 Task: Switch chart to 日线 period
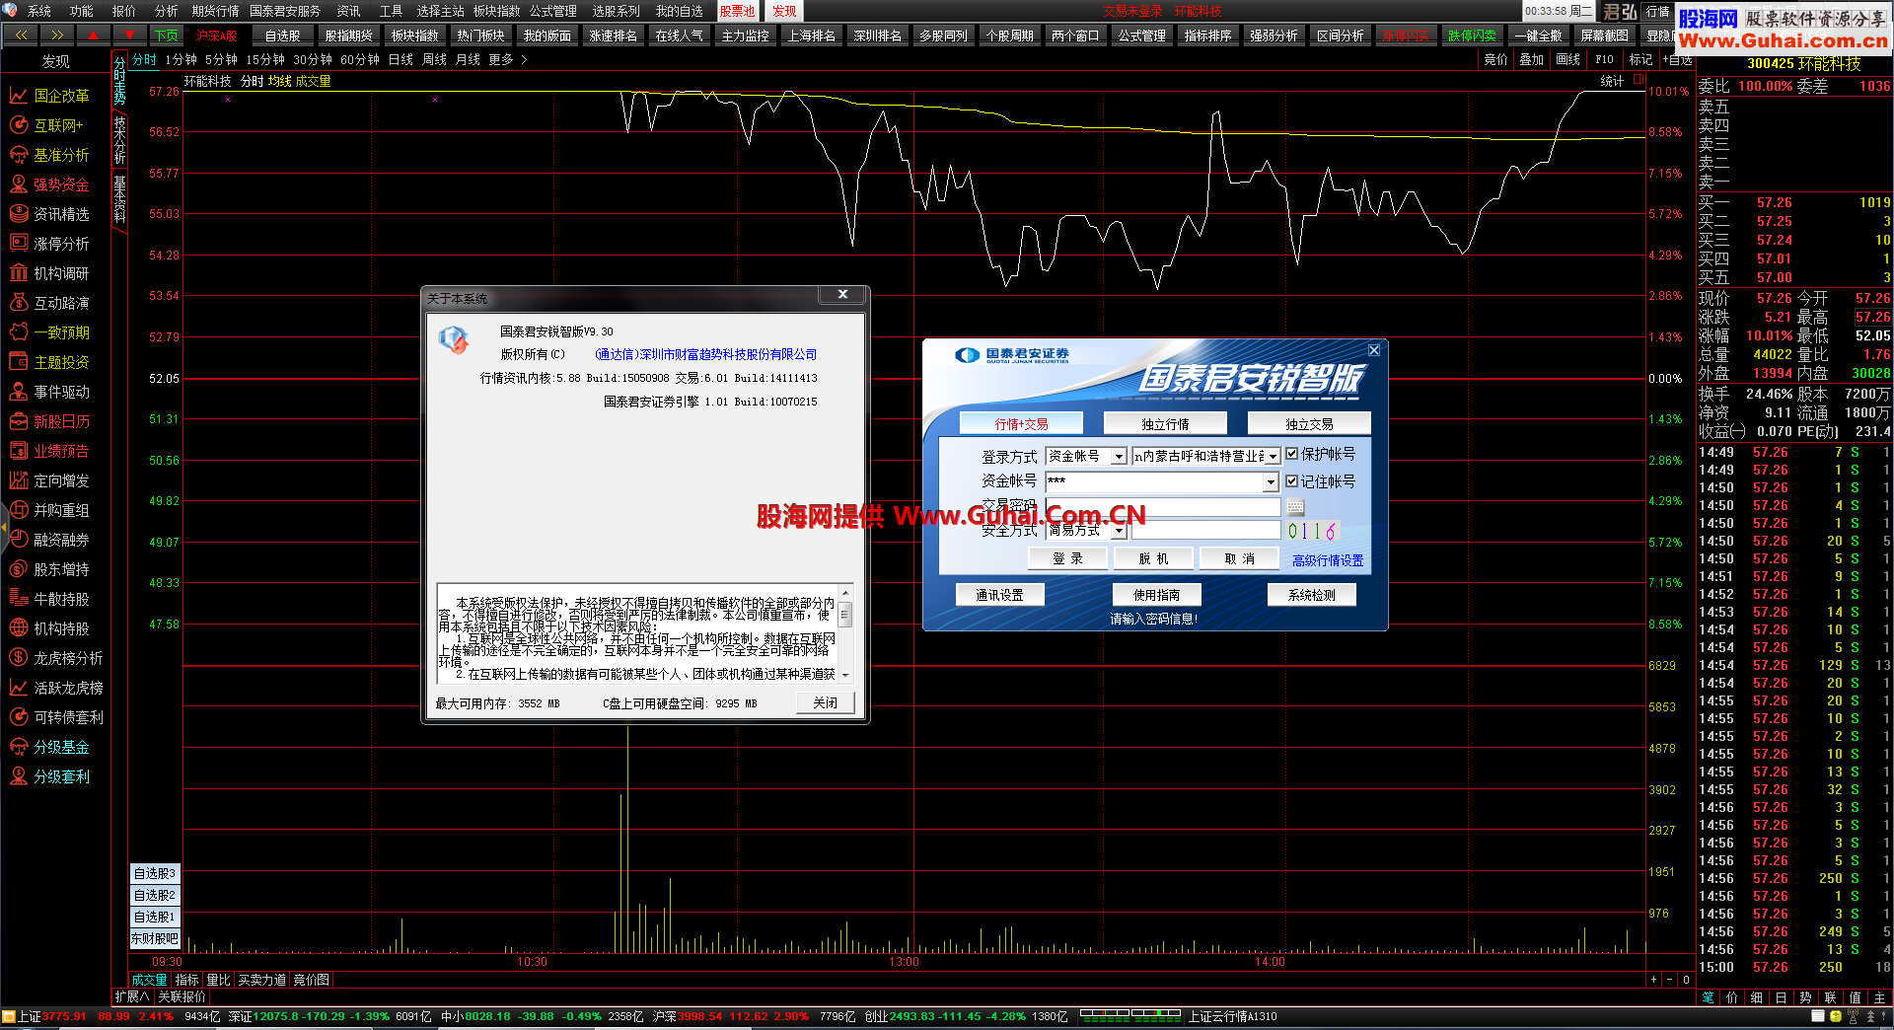coord(401,60)
